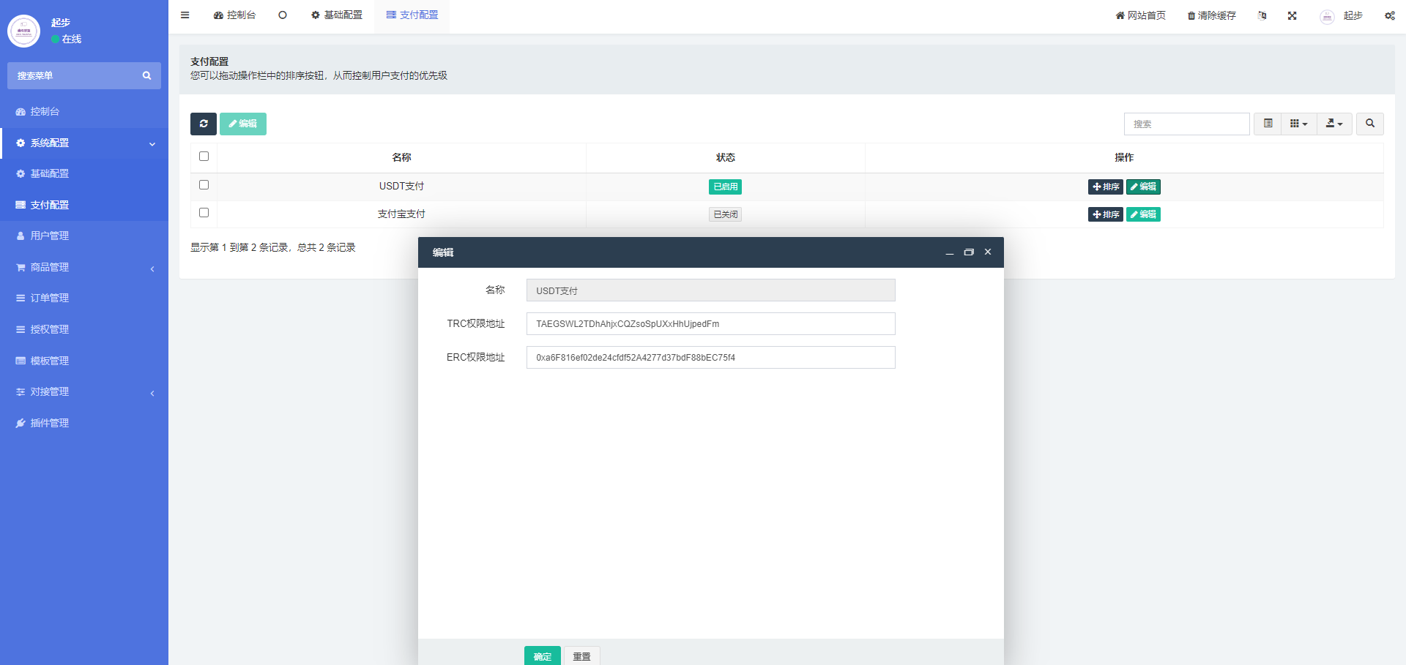Open 控制台 in the sidebar

(84, 112)
